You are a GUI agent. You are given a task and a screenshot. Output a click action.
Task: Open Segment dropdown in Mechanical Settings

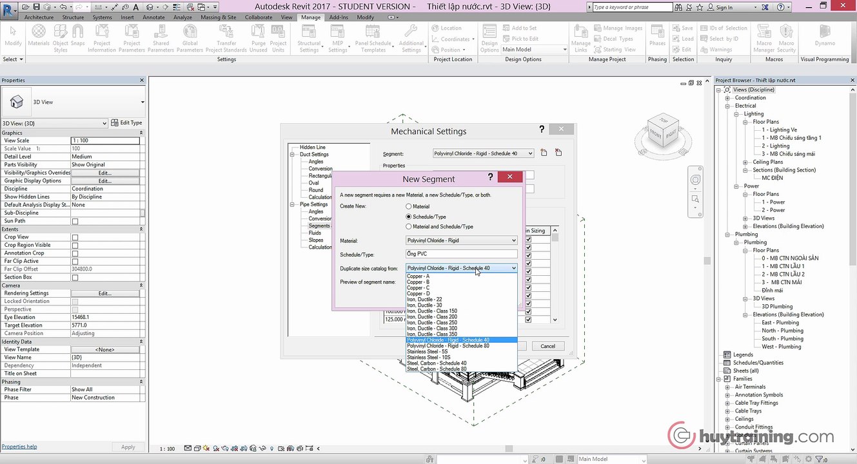point(484,153)
